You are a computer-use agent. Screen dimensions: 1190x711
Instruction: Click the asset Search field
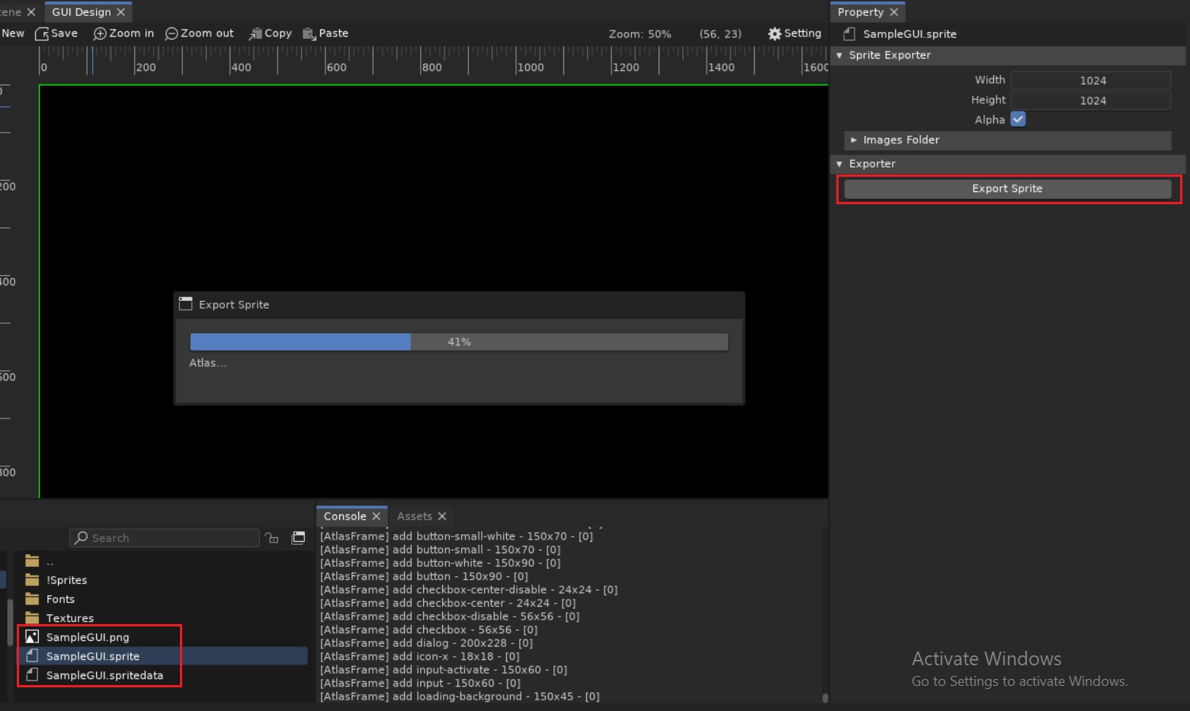point(164,538)
